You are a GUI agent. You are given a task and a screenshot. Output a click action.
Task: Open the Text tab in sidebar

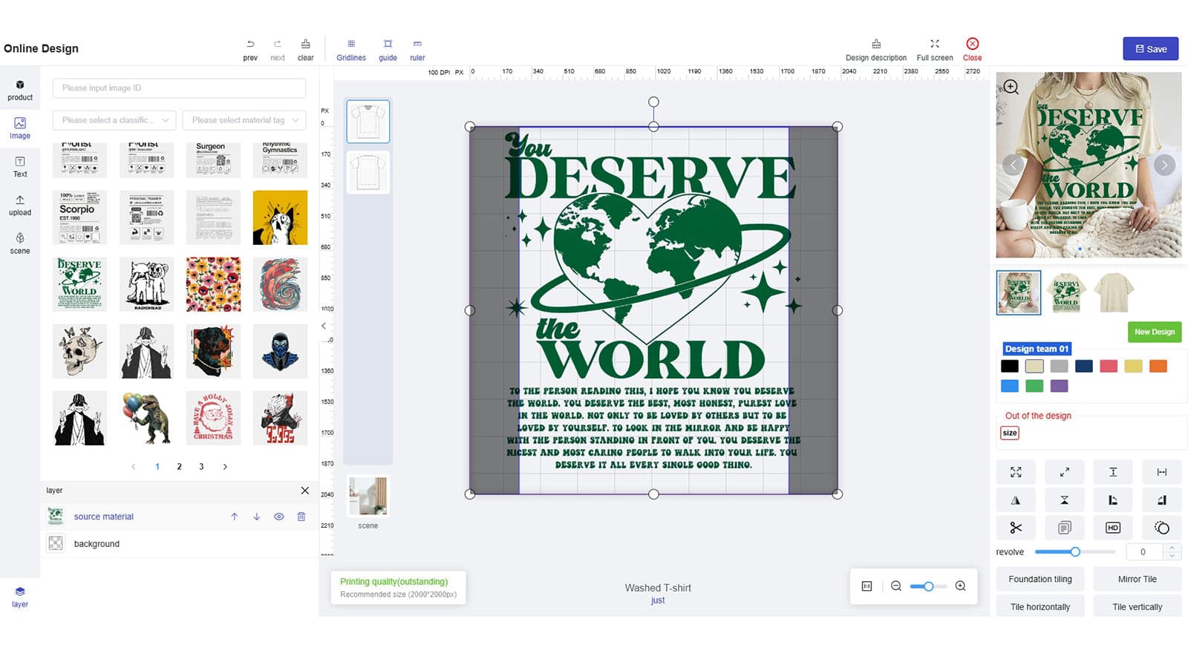coord(20,167)
